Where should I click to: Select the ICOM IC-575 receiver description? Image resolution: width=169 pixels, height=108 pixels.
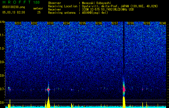[x=108, y=9]
